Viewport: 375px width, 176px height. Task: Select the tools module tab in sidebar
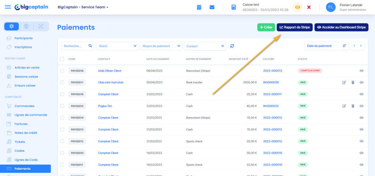41,26
